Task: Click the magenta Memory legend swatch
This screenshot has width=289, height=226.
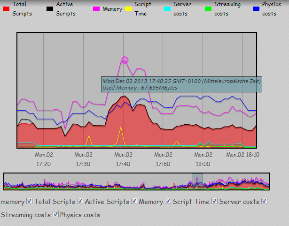Action: 96,9
